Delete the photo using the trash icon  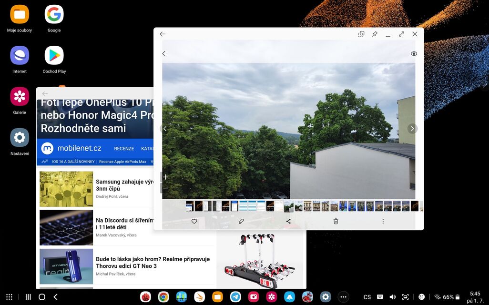[x=336, y=221]
